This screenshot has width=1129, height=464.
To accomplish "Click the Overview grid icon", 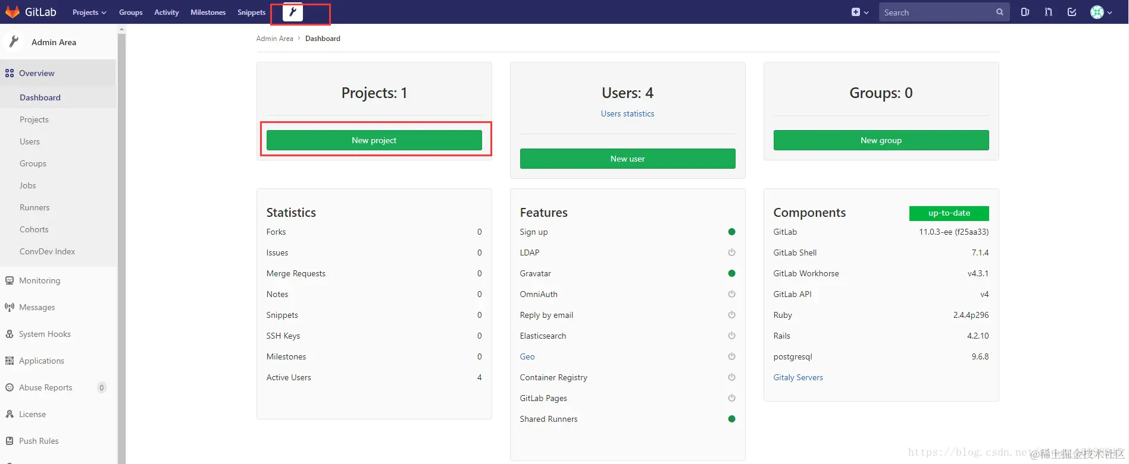I will (x=10, y=73).
